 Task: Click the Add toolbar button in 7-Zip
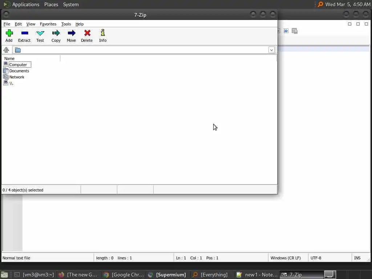coord(9,36)
